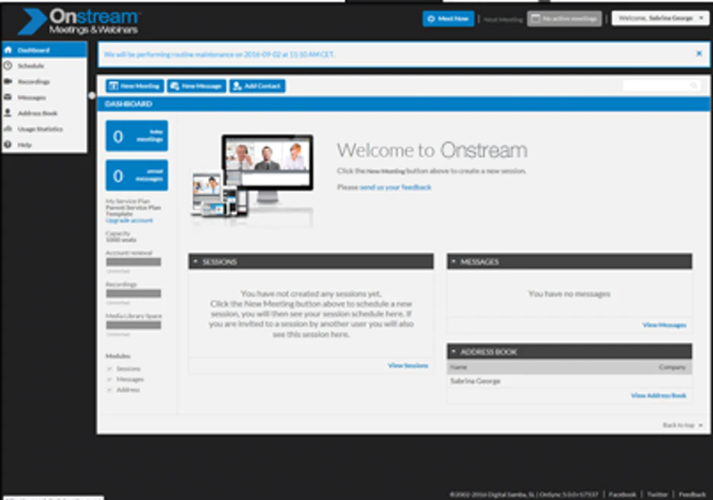Image resolution: width=713 pixels, height=500 pixels.
Task: Click the 'send us your feedback' link
Action: (395, 187)
